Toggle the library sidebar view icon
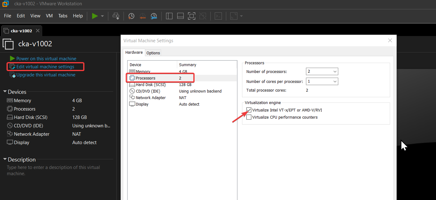The height and width of the screenshot is (200, 436). pyautogui.click(x=169, y=16)
